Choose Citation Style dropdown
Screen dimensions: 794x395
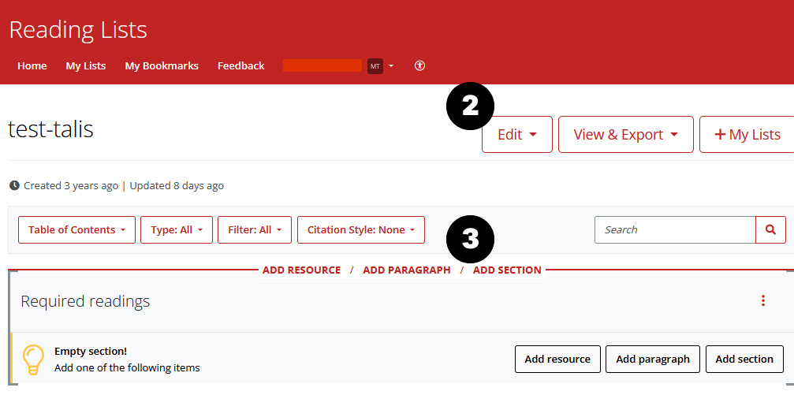point(360,230)
